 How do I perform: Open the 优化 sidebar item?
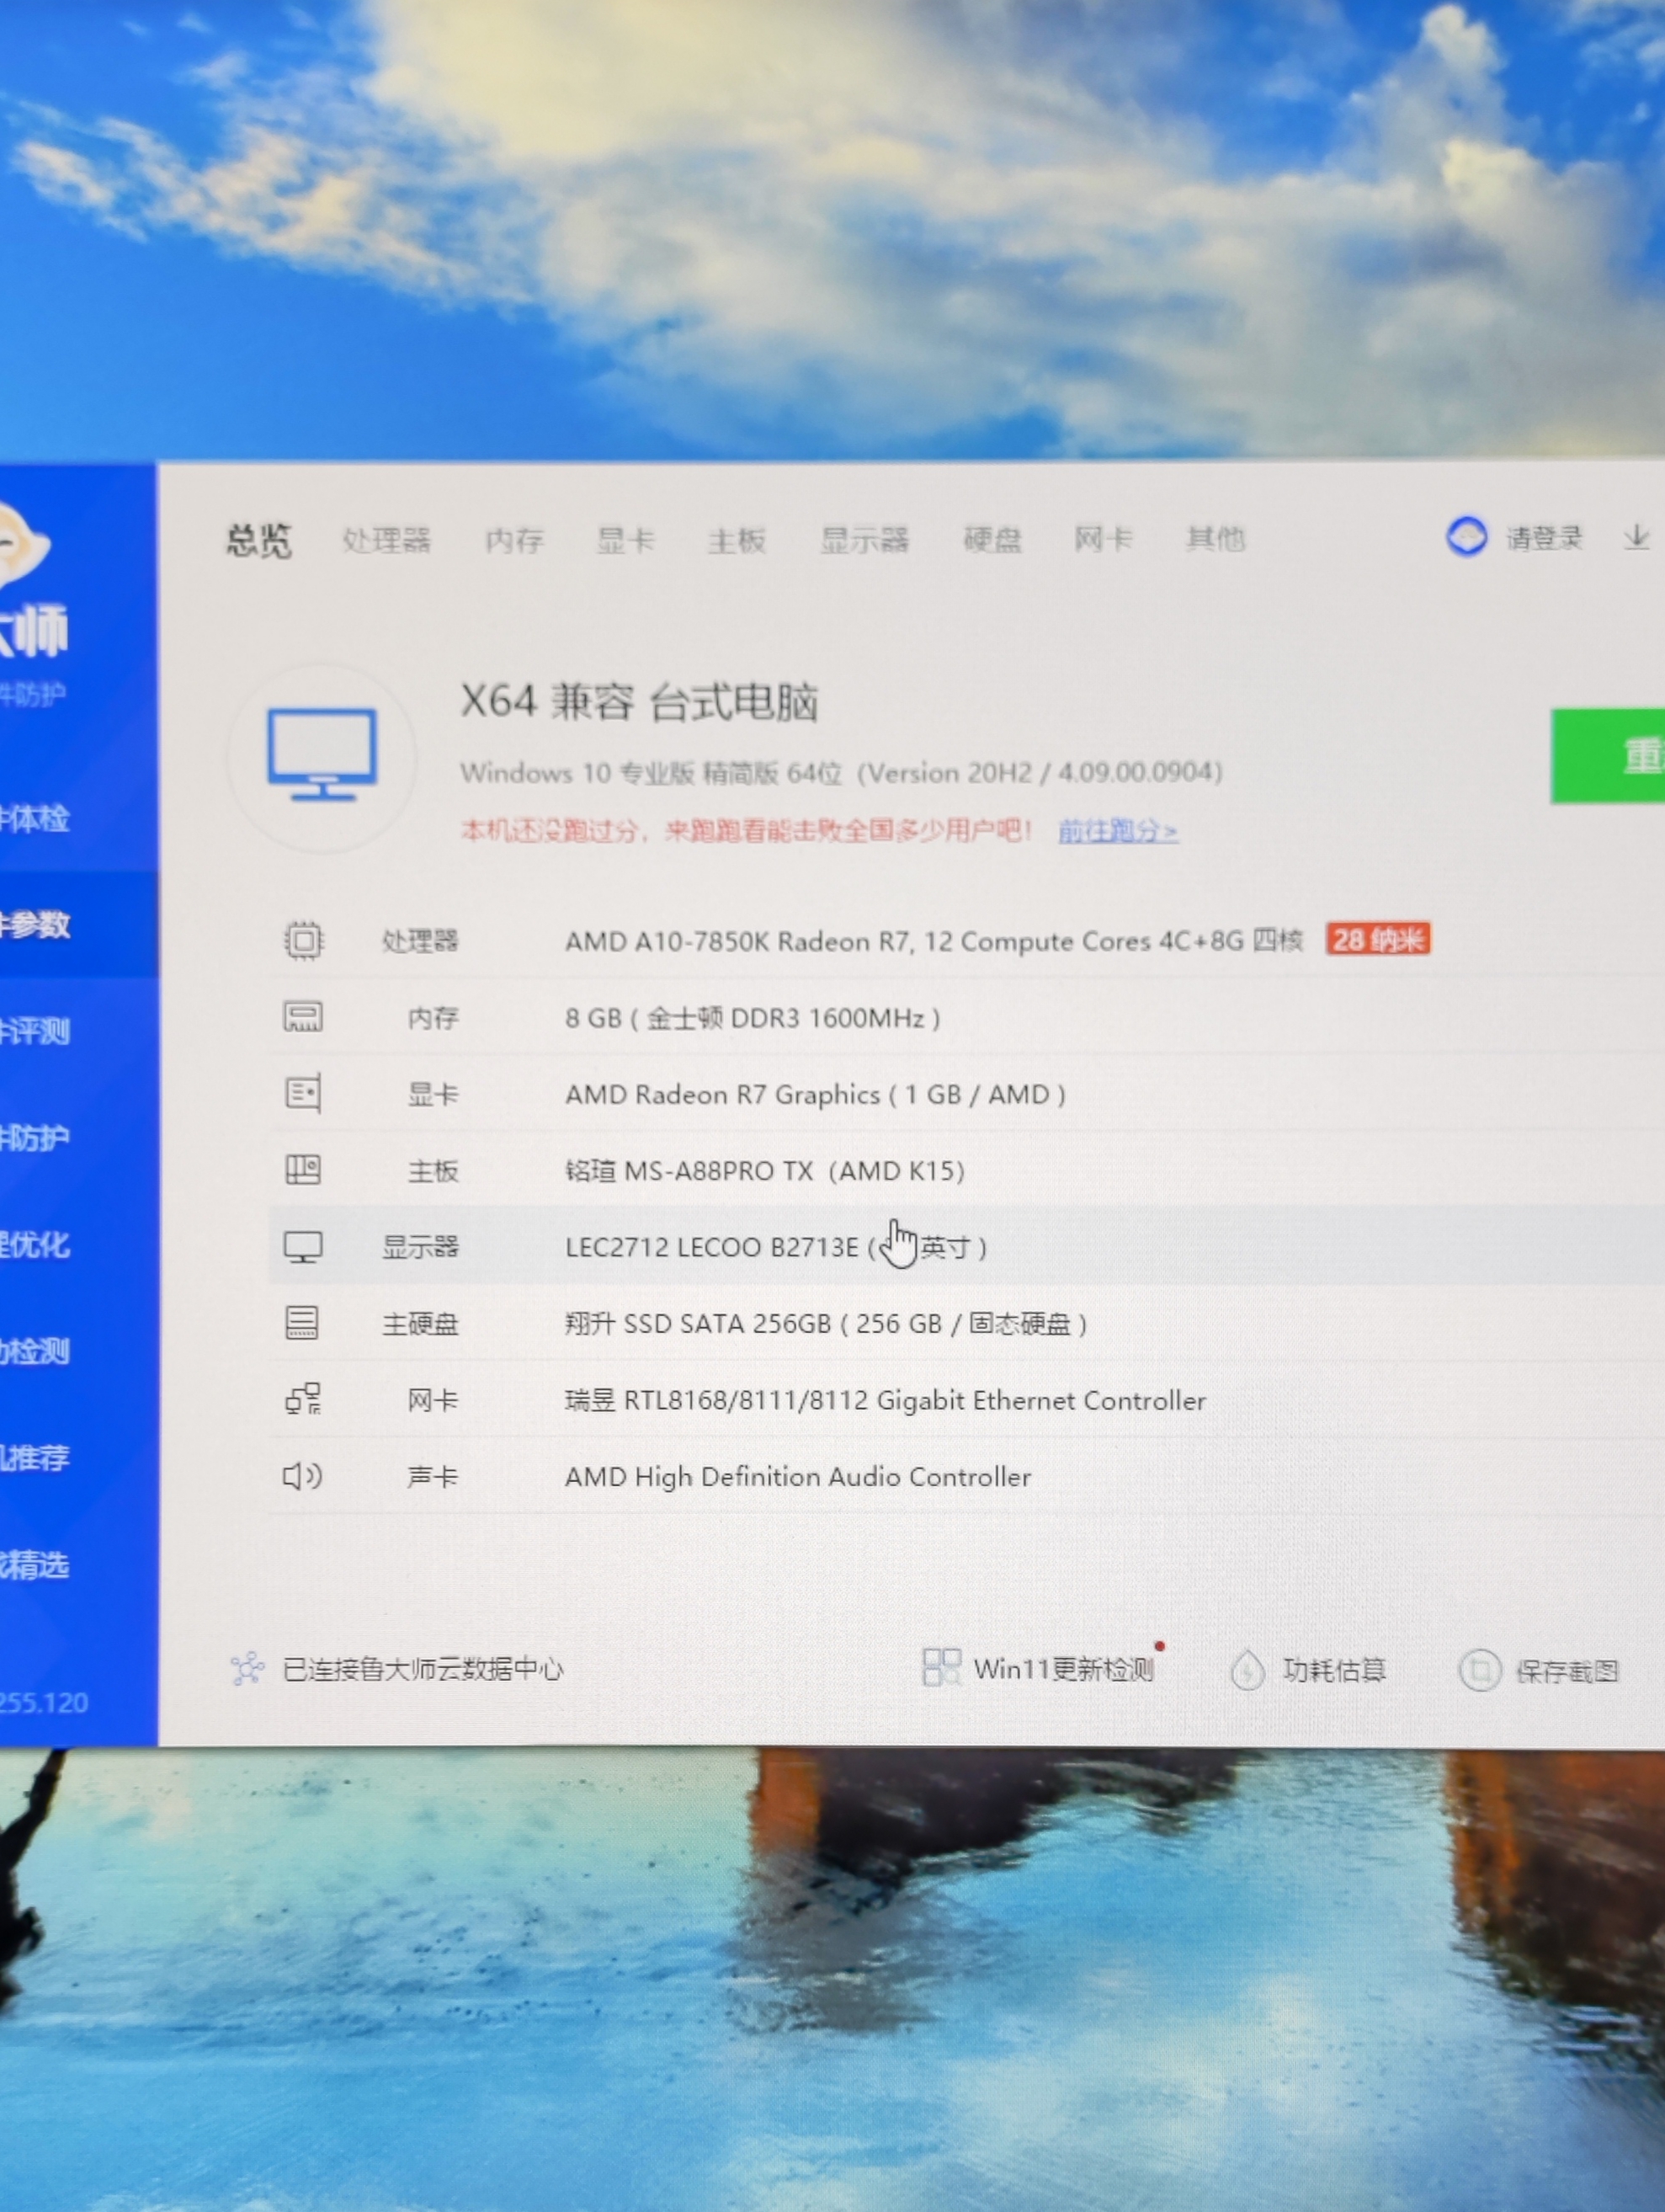(x=78, y=1245)
